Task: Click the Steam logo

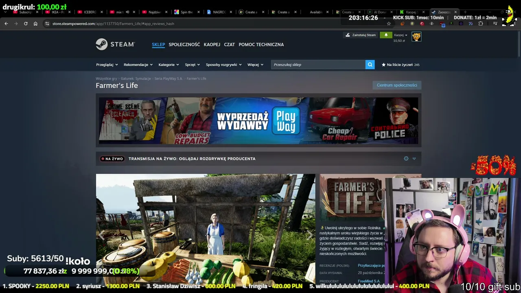Action: point(115,44)
